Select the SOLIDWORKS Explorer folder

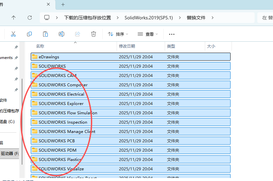tap(131, 104)
